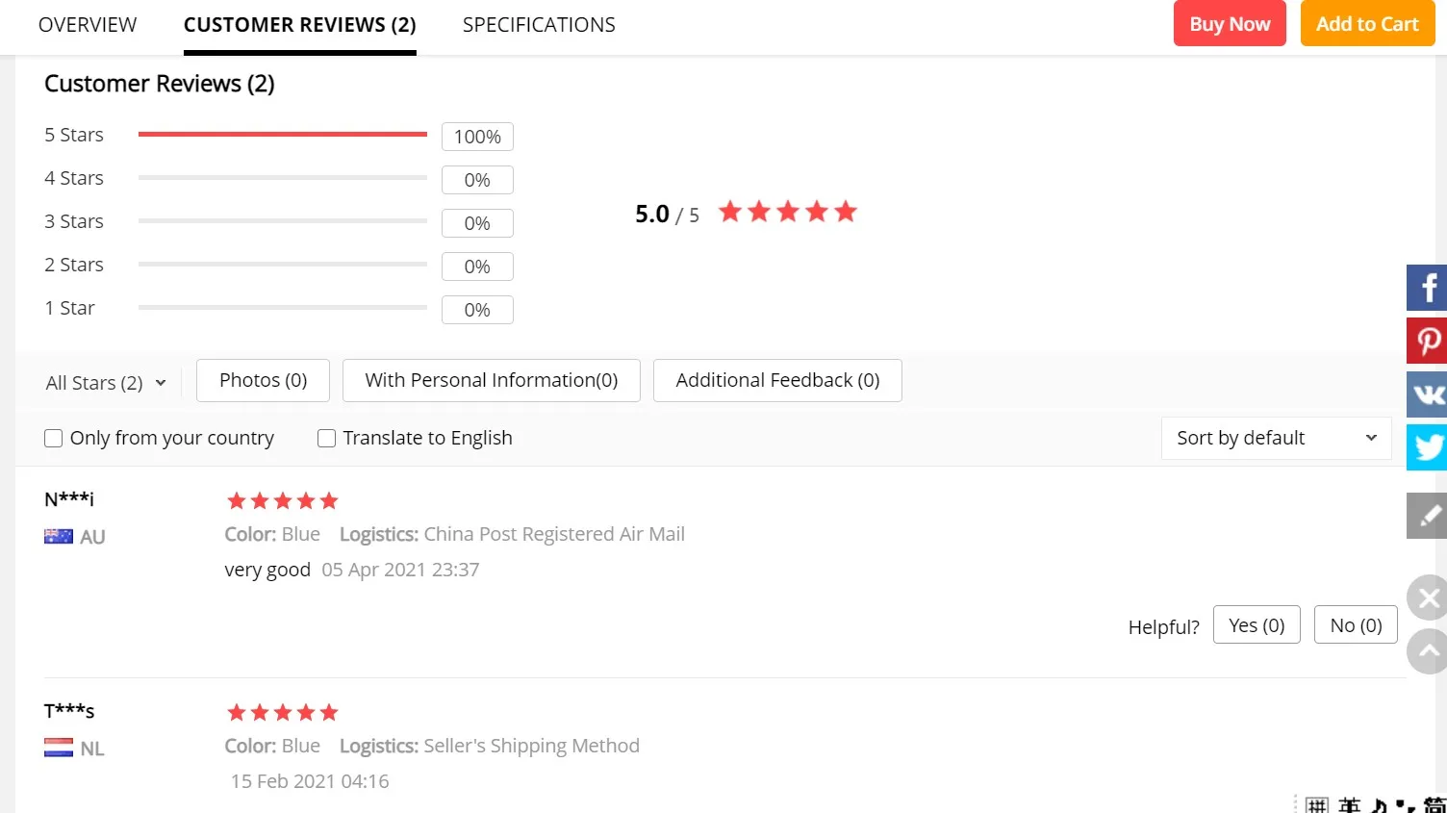Screen dimensions: 1447x813
Task: Enable Only from your country checkbox
Action: 54,439
